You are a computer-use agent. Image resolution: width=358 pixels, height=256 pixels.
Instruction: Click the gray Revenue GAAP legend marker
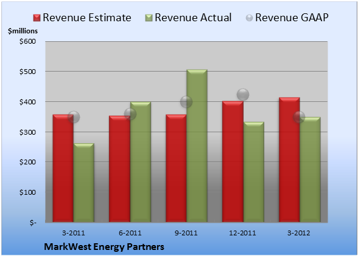(250, 18)
